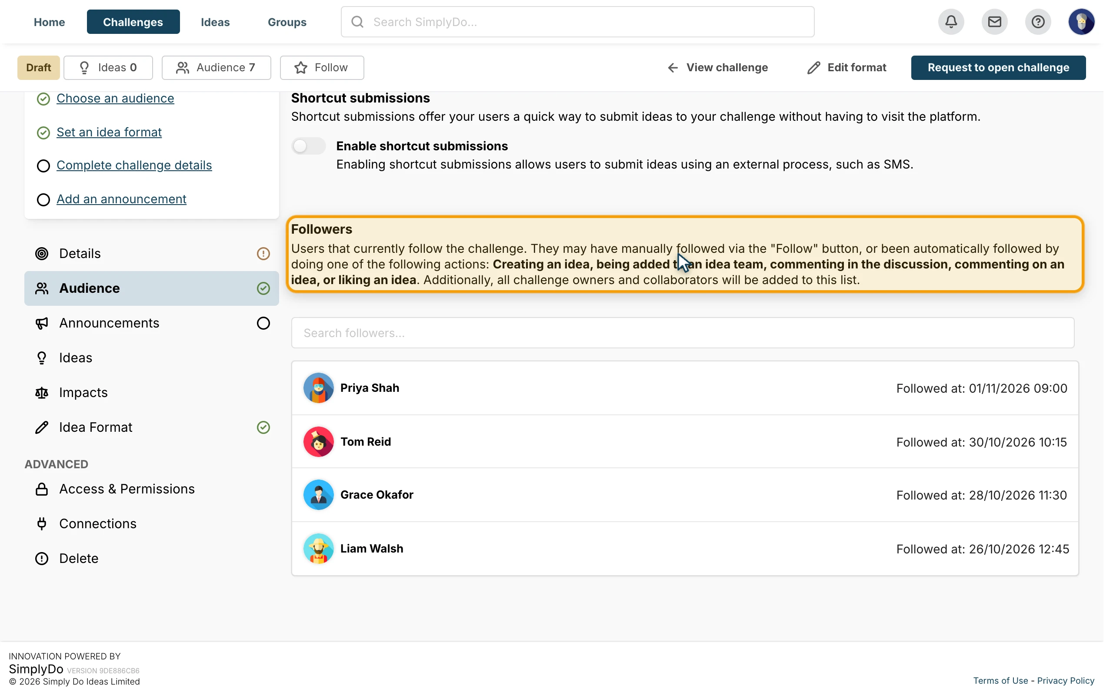Open the Set an idea format link
This screenshot has height=695, width=1113.
(x=109, y=132)
